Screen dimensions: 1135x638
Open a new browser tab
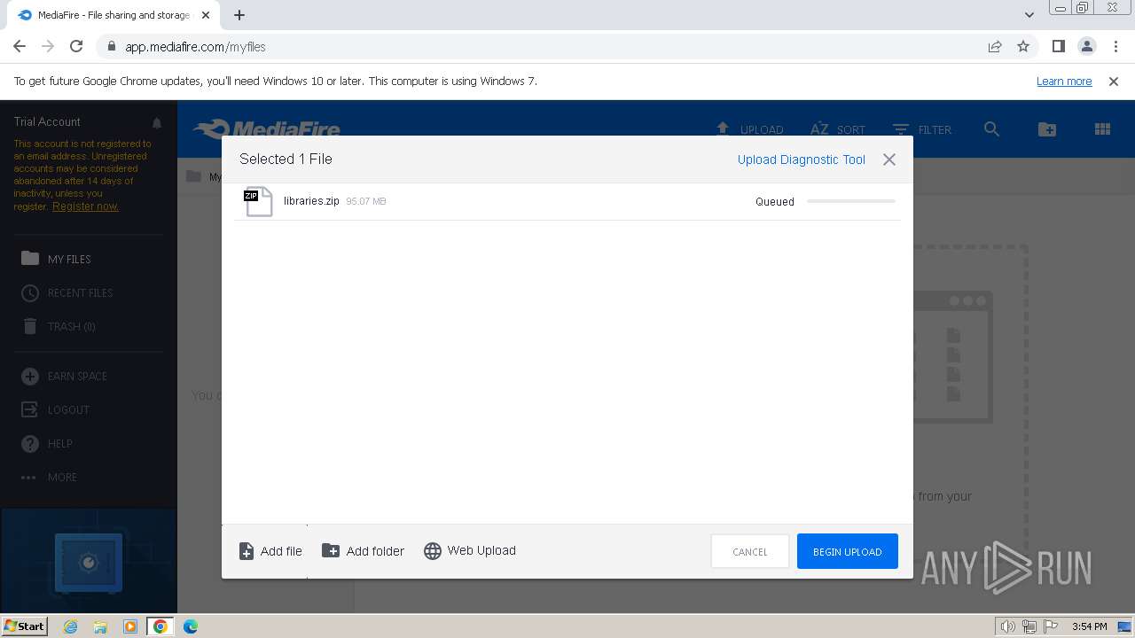[x=239, y=15]
